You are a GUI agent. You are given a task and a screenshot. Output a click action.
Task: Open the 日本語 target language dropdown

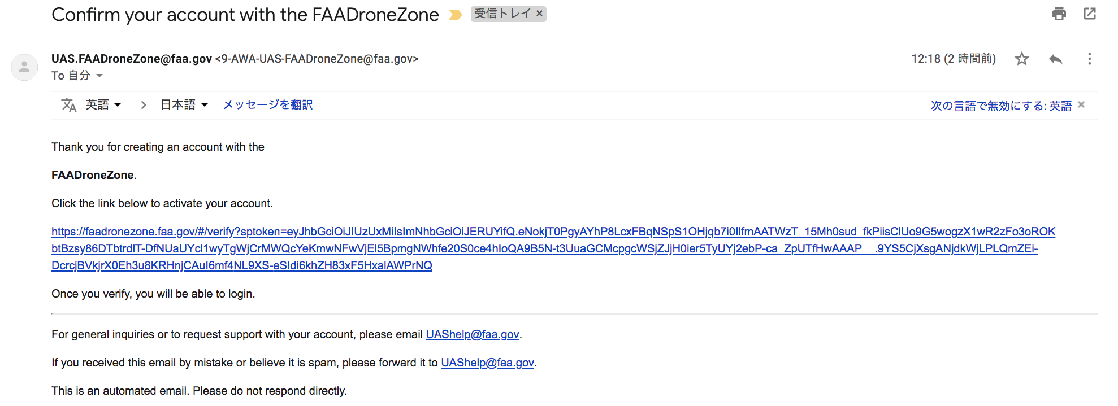[x=184, y=105]
